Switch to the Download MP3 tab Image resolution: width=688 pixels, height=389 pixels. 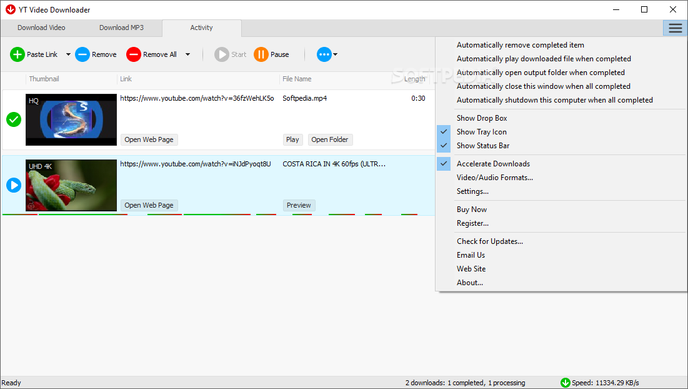tap(122, 28)
